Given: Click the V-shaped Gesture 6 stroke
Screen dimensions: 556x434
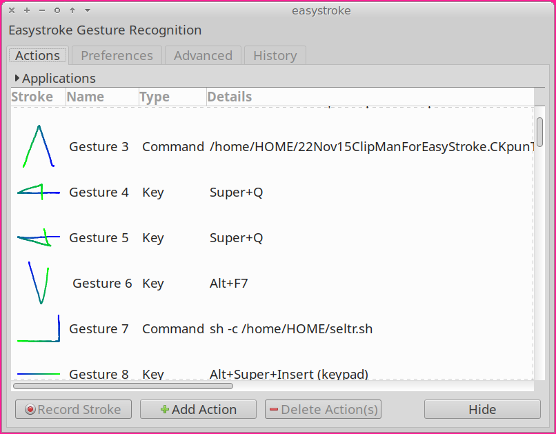Looking at the screenshot, I should 39,283.
